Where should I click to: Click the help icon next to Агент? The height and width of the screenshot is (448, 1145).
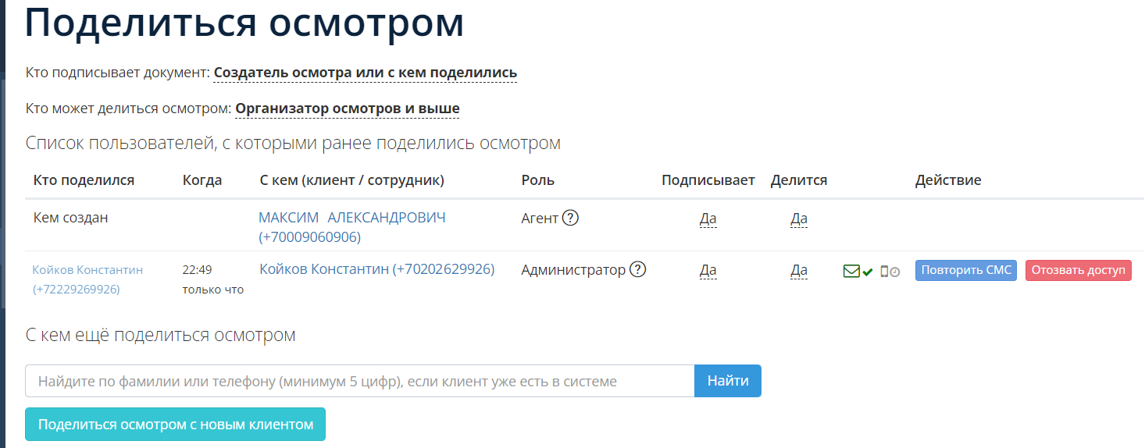(x=570, y=219)
